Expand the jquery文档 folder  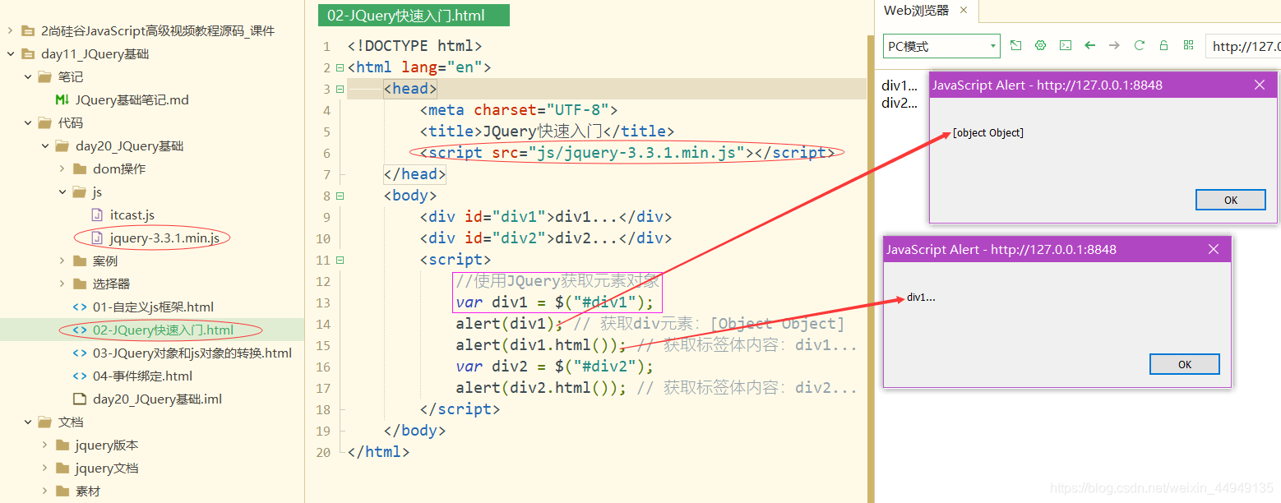point(44,468)
